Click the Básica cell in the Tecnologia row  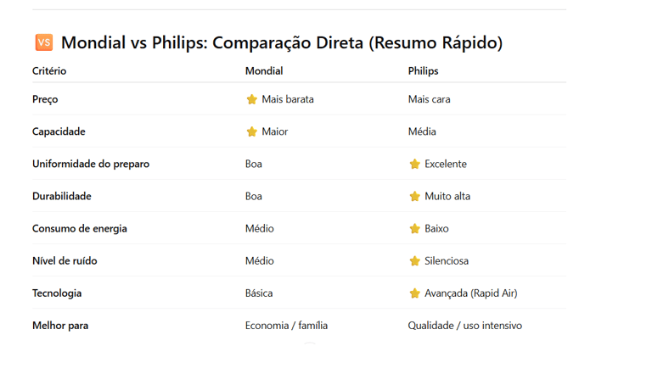(x=259, y=293)
